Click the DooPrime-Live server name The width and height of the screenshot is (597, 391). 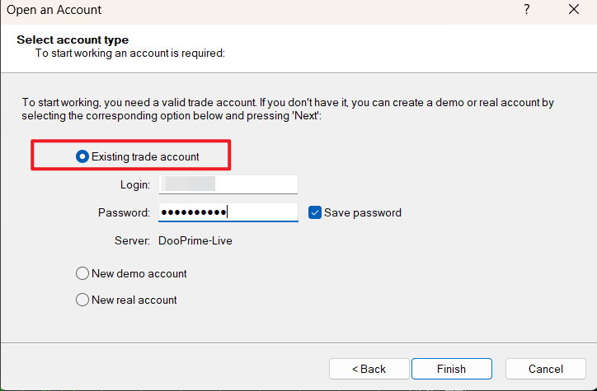pos(195,241)
